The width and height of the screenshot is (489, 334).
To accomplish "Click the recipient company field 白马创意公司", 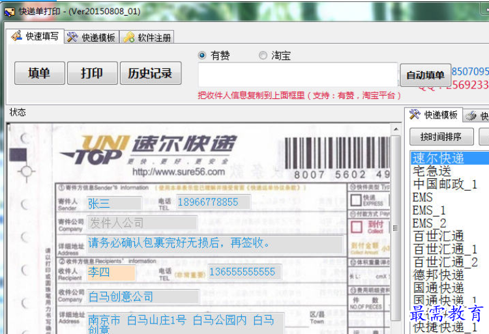I will pyautogui.click(x=143, y=297).
